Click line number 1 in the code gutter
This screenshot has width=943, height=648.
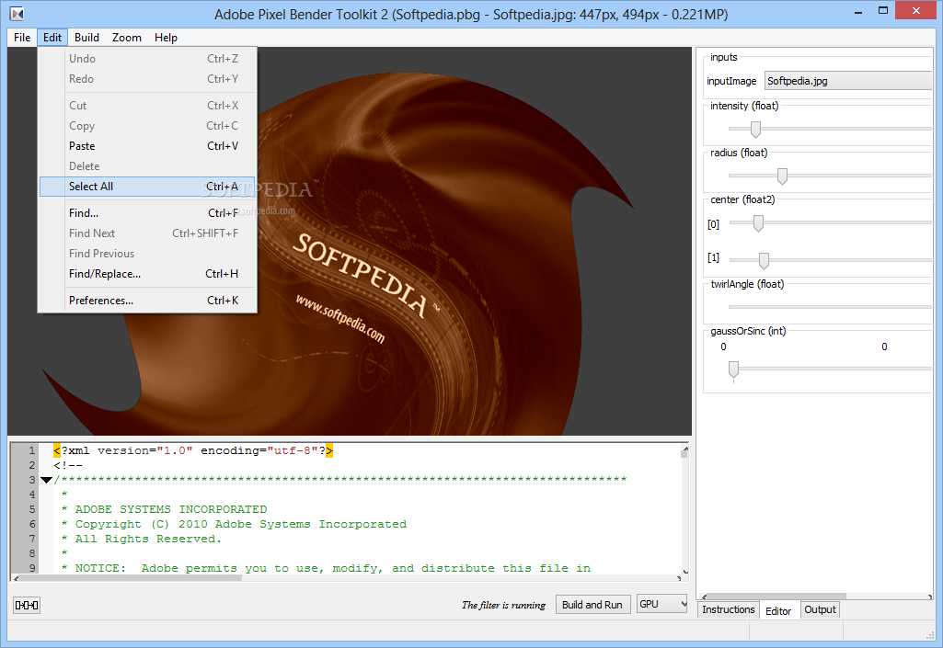click(32, 450)
